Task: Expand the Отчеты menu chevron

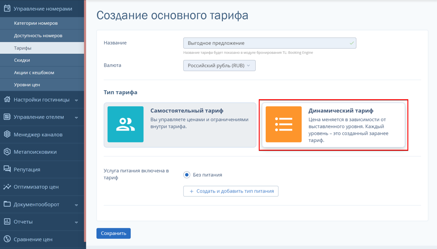Action: click(76, 222)
